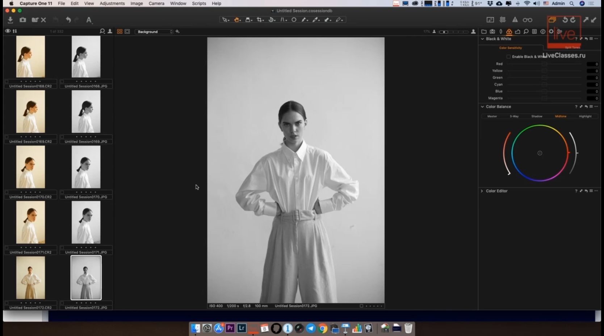
Task: Select the Shadow color balance tab
Action: tap(537, 116)
